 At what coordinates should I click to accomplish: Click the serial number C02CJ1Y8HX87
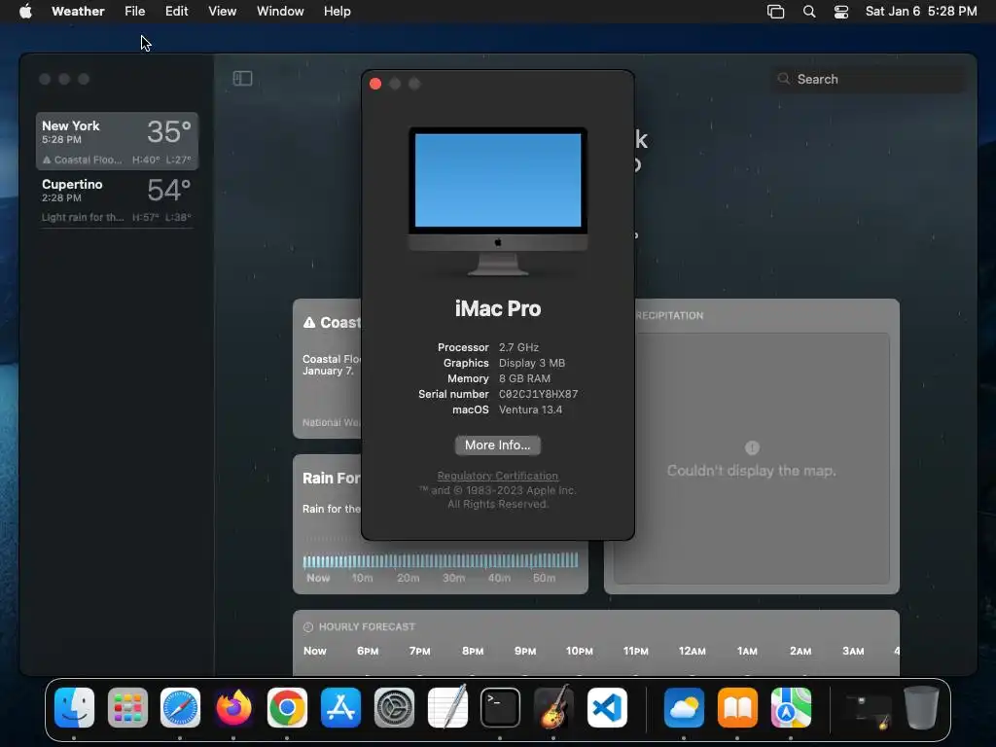coord(538,394)
